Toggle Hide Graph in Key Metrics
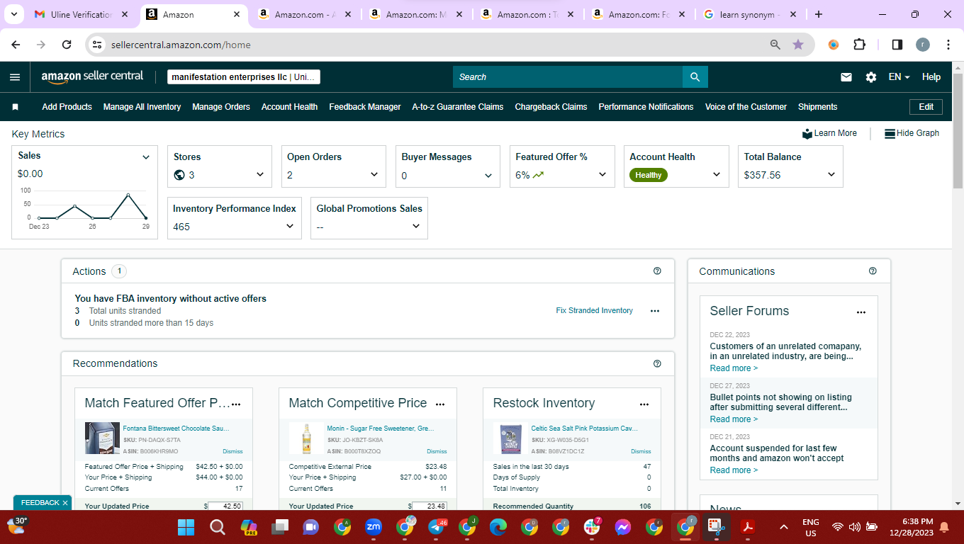This screenshot has height=544, width=964. (912, 133)
